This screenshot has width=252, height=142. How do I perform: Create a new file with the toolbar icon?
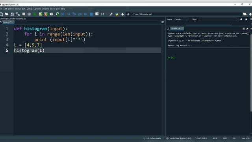click(1, 14)
